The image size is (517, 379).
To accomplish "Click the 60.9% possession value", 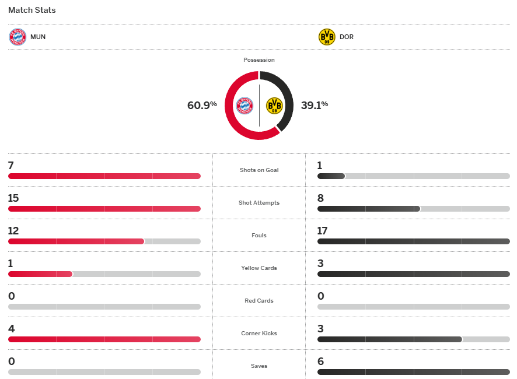I will 202,106.
